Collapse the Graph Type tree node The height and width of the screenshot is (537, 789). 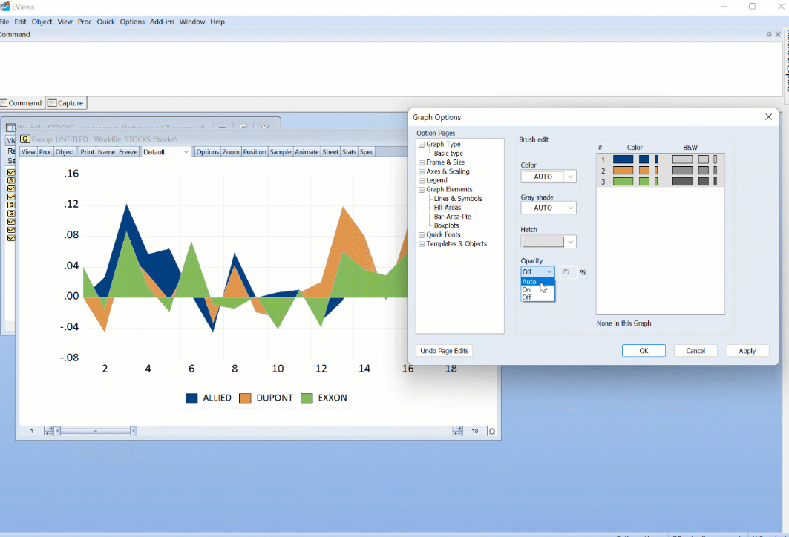(x=422, y=145)
